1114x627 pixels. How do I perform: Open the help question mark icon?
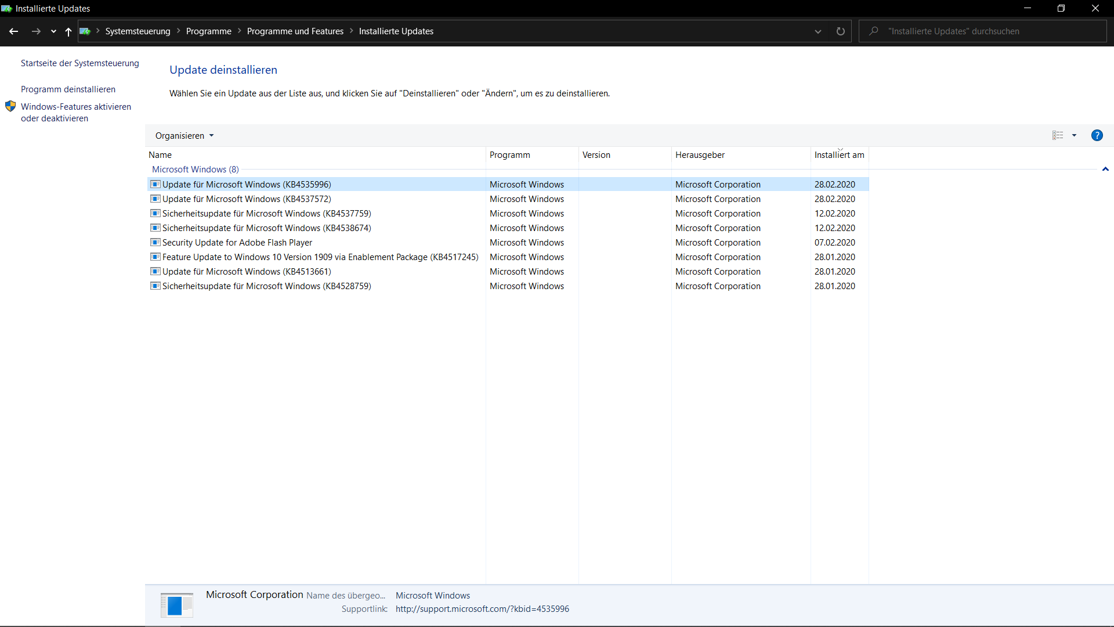[x=1097, y=135]
